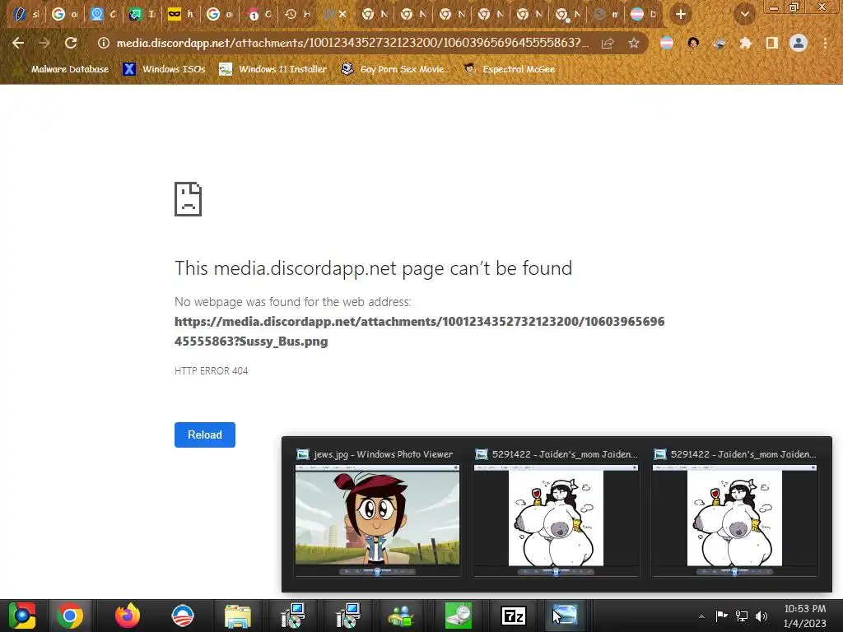
Task: Click the address bar URL field
Action: pyautogui.click(x=352, y=43)
